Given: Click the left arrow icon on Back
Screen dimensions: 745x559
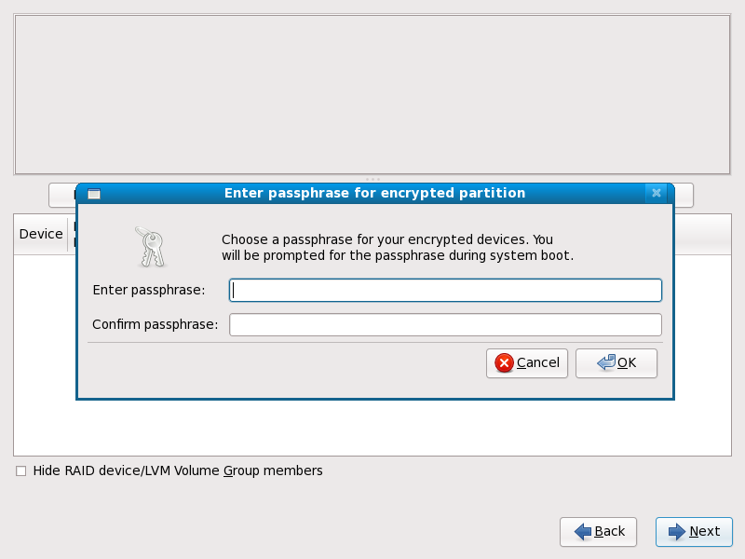Looking at the screenshot, I should coord(584,532).
